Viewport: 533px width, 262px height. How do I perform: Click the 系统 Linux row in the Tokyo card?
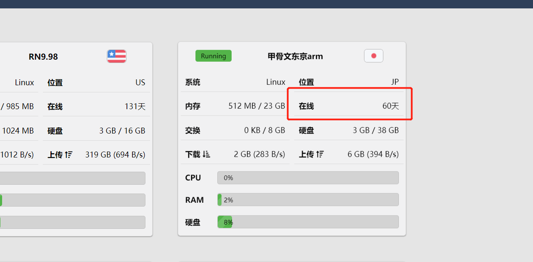(x=235, y=82)
